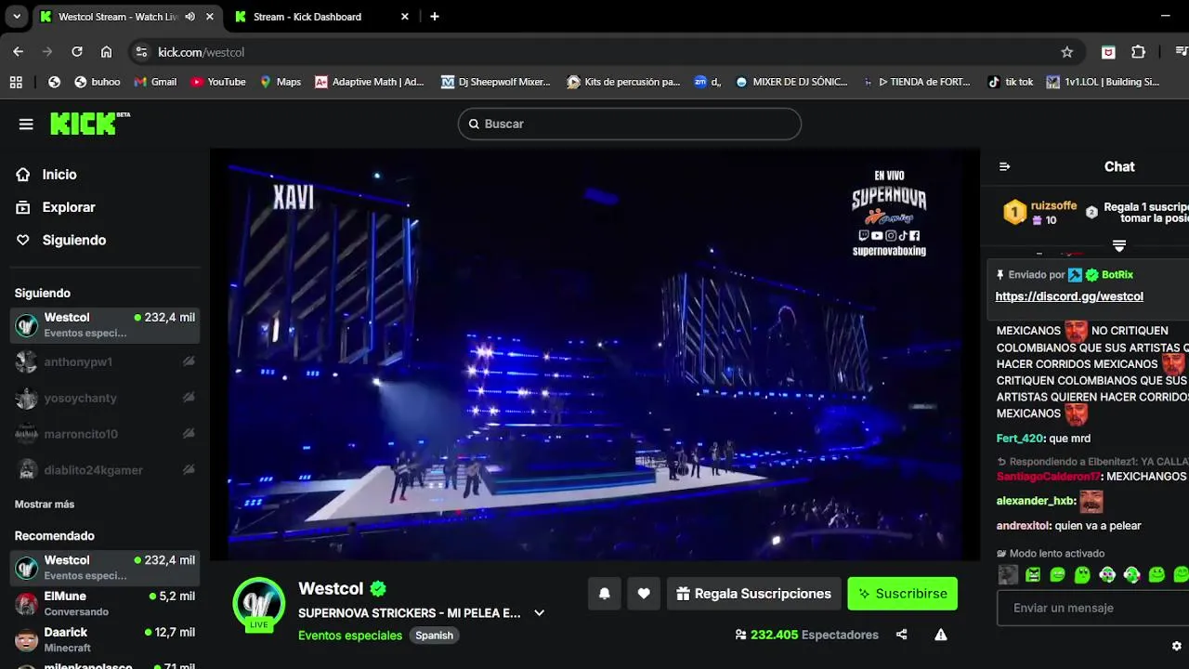Image resolution: width=1189 pixels, height=669 pixels.
Task: Open Explorar in the sidebar
Action: click(68, 207)
